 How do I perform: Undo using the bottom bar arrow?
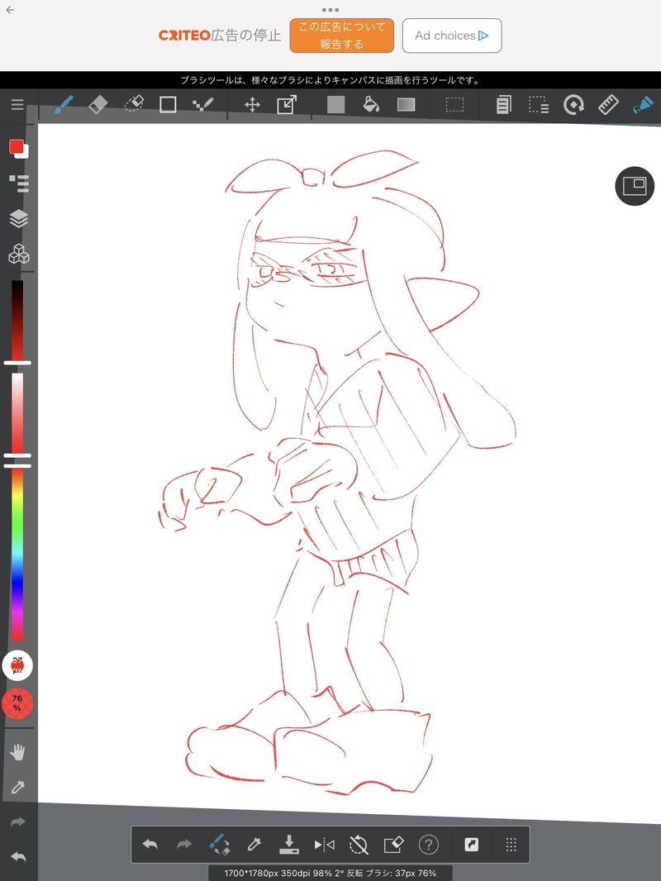(x=150, y=844)
